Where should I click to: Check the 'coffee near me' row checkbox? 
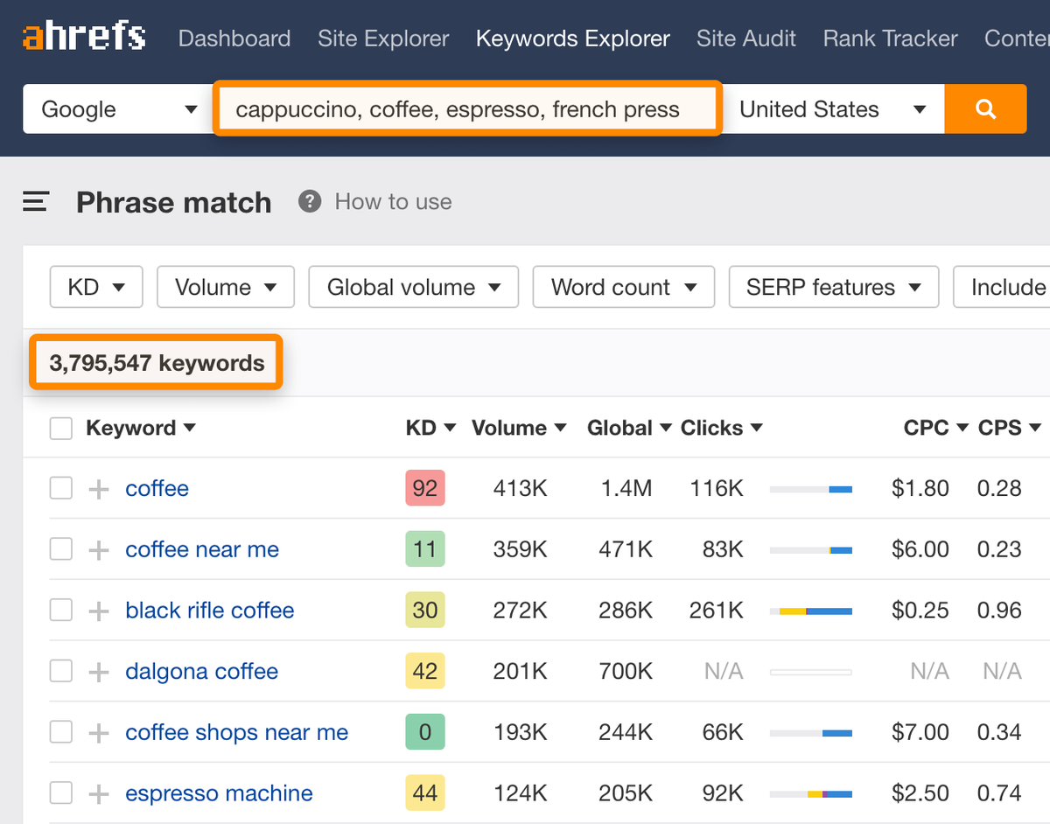point(61,549)
